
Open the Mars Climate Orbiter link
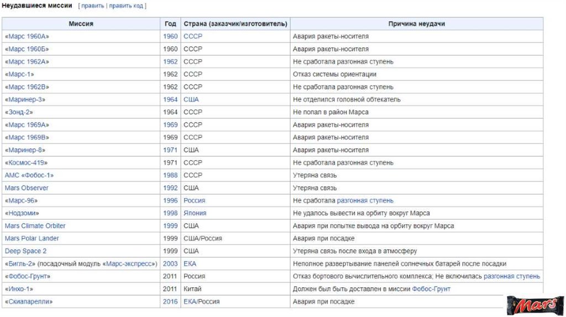pyautogui.click(x=35, y=226)
